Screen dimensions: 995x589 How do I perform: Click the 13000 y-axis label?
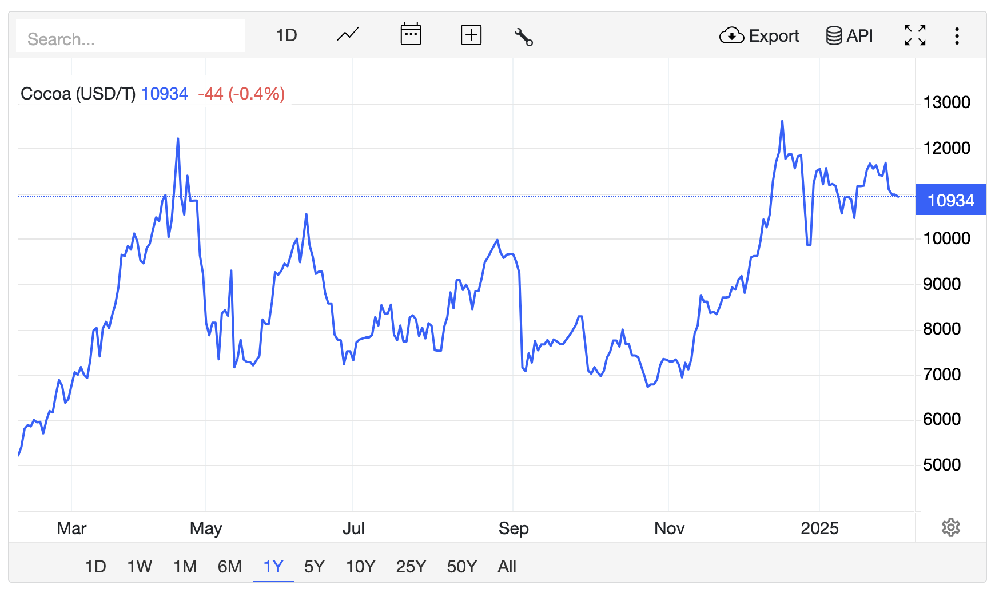[946, 102]
